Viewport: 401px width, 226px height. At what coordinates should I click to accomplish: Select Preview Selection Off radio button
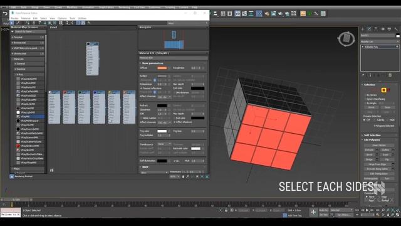point(364,120)
